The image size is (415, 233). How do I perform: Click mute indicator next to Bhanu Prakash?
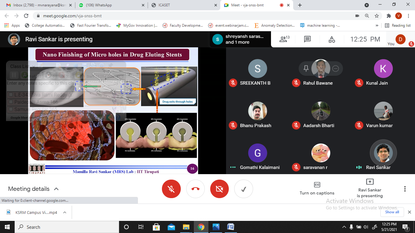click(x=233, y=125)
